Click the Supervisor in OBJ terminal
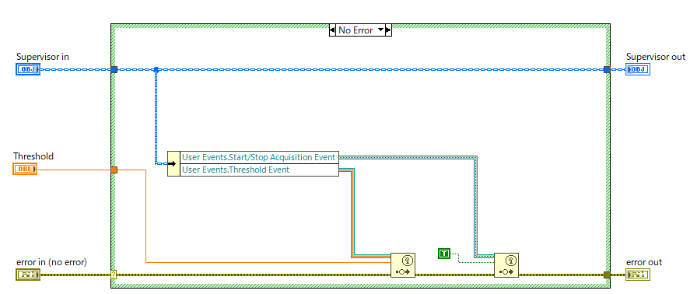 click(x=28, y=69)
